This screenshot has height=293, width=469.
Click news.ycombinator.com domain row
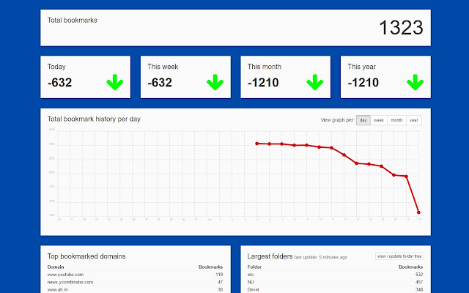coord(135,282)
